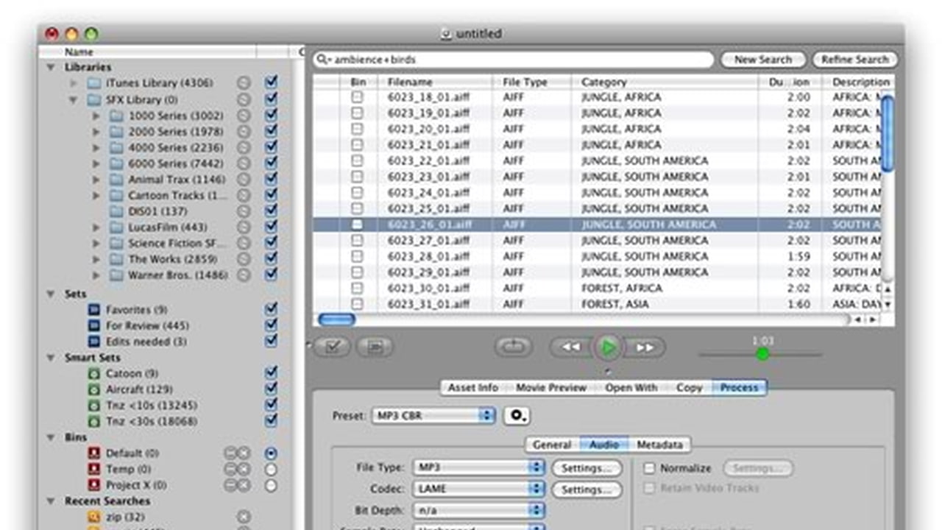Collapse the Libraries section
This screenshot has height=530, width=942.
[x=51, y=67]
